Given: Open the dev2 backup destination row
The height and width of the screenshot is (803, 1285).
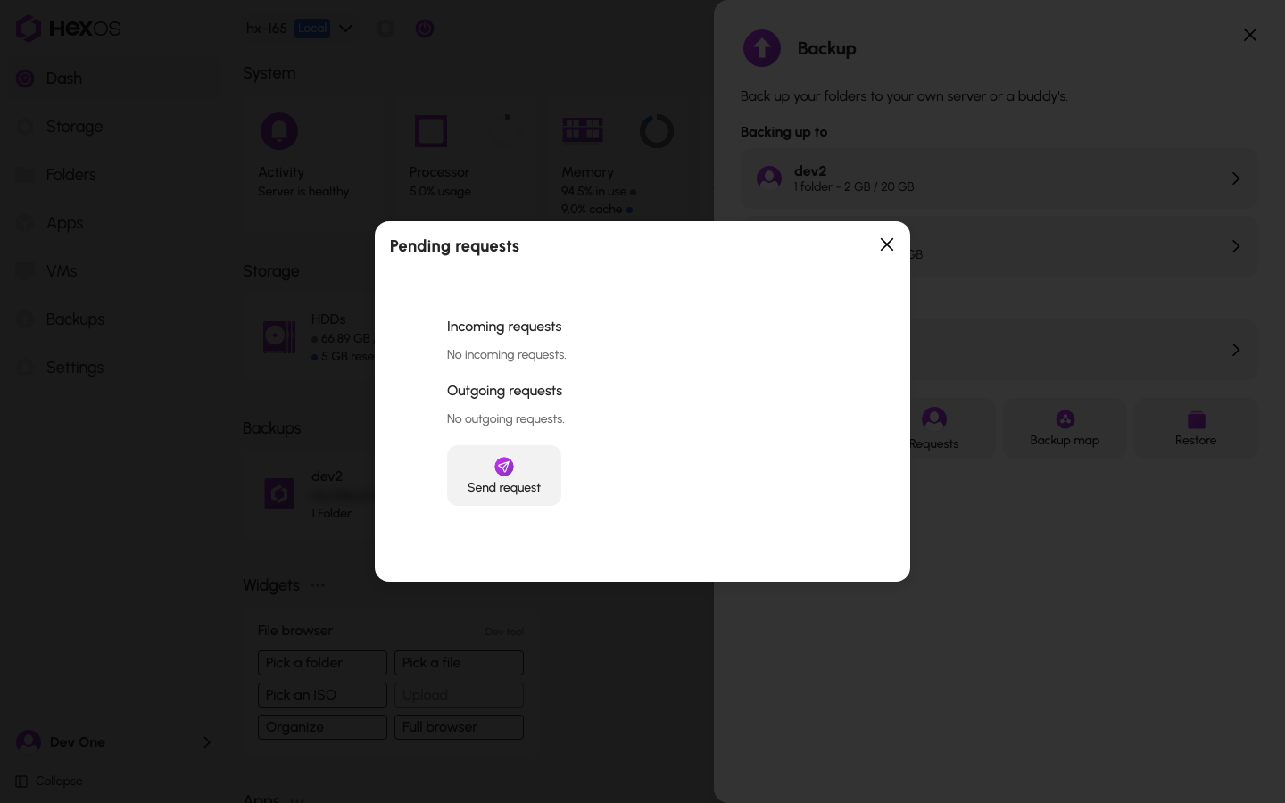Looking at the screenshot, I should pyautogui.click(x=999, y=178).
